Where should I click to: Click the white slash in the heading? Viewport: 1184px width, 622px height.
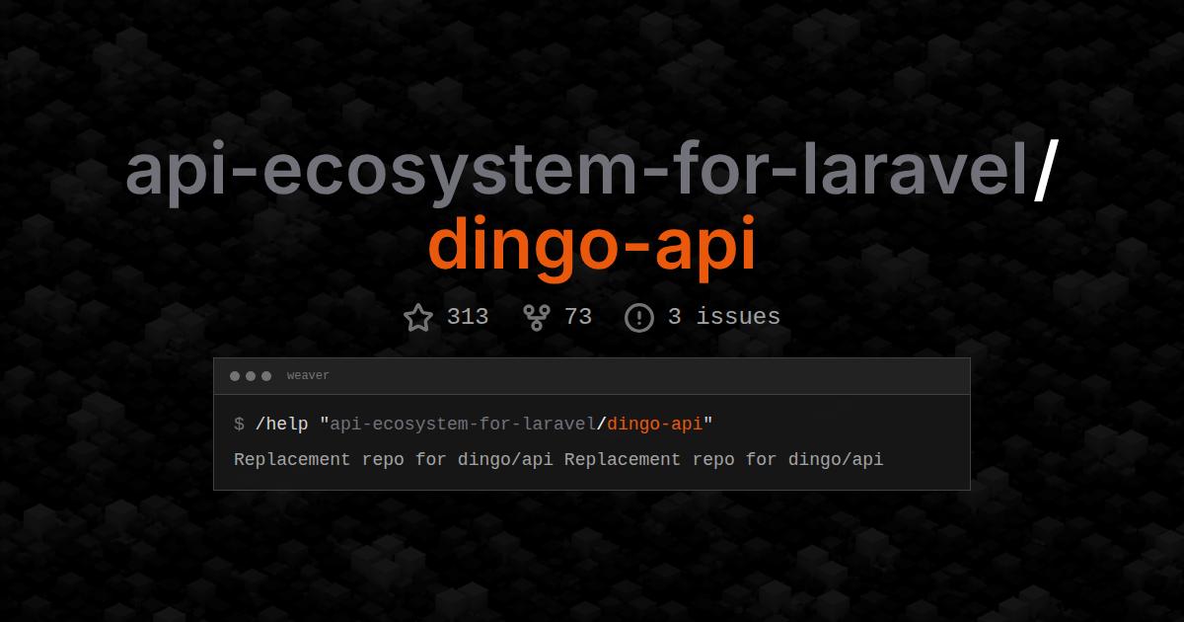pyautogui.click(x=1045, y=172)
